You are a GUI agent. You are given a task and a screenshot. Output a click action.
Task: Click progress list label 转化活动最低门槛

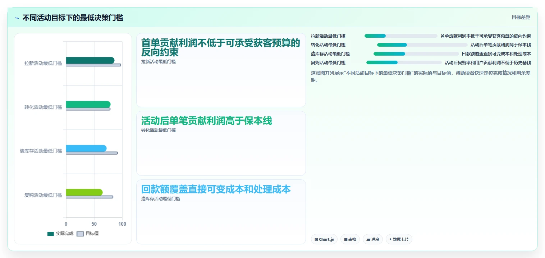328,45
